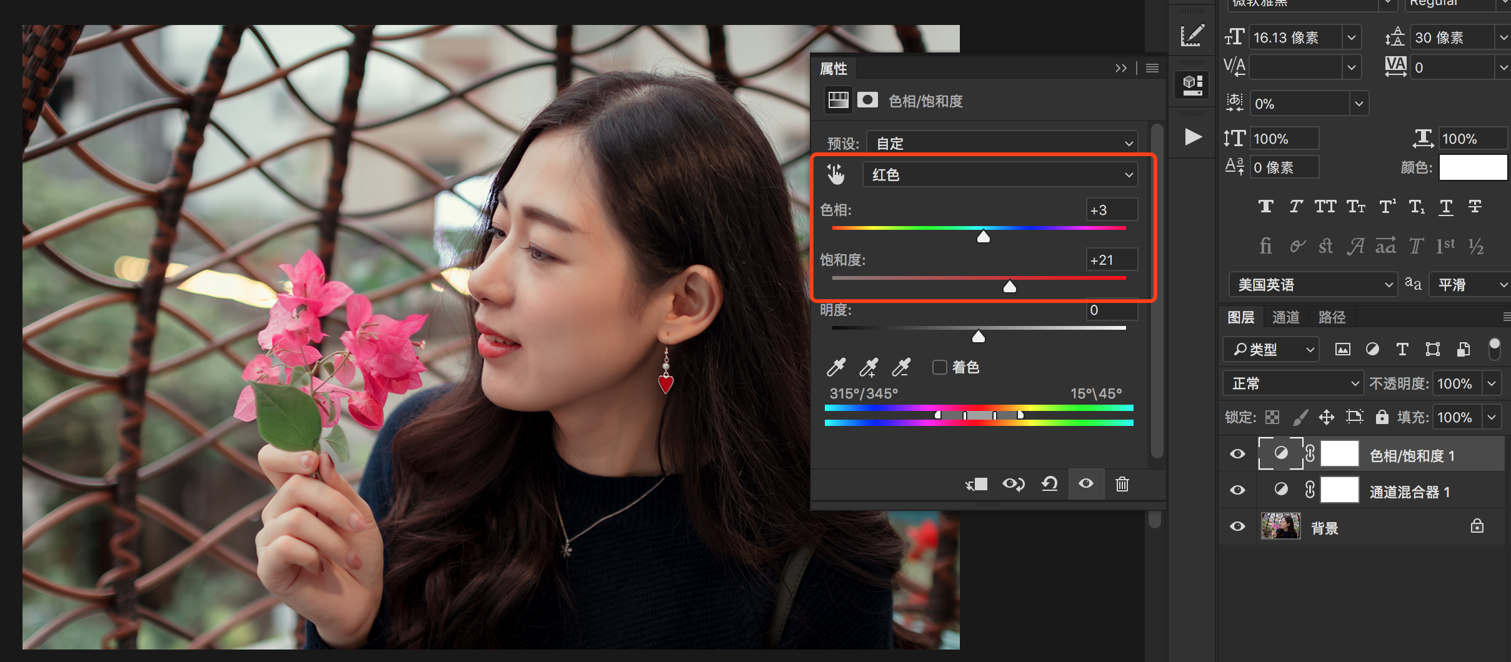Screen dimensions: 1511x662
Task: Lock all with padlock icon
Action: point(1382,417)
